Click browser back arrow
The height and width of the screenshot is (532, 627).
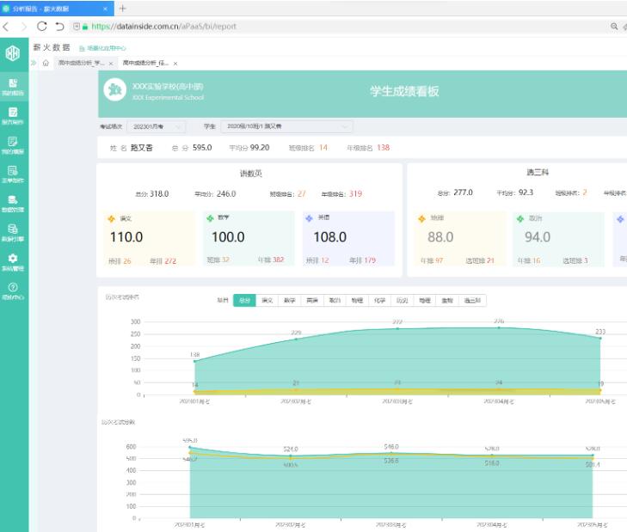coord(6,27)
